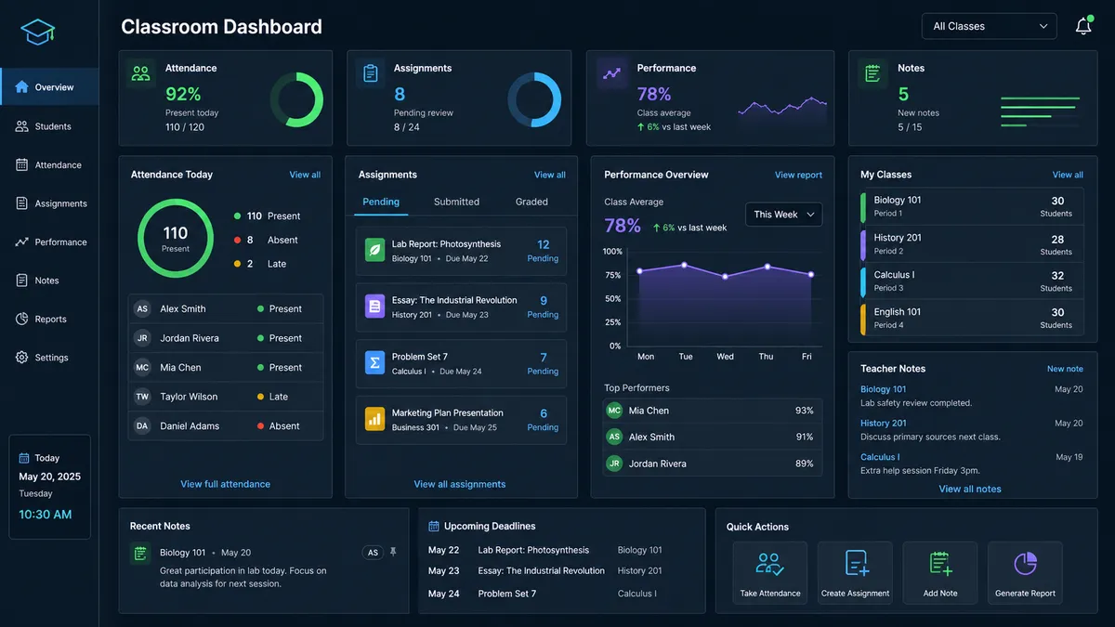Image resolution: width=1115 pixels, height=627 pixels.
Task: Click the pin icon on recent note
Action: [x=393, y=552]
